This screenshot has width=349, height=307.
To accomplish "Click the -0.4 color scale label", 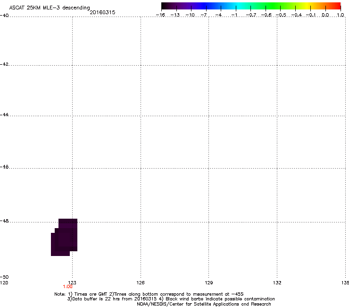I will pos(297,15).
